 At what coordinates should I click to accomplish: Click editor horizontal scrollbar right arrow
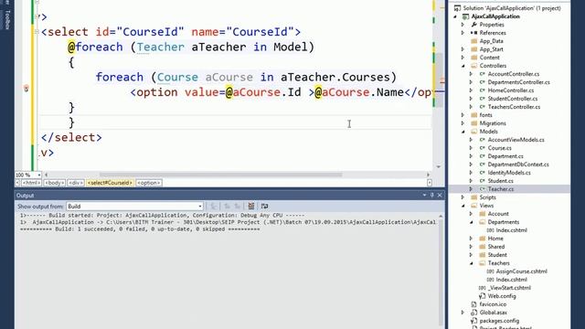point(428,175)
